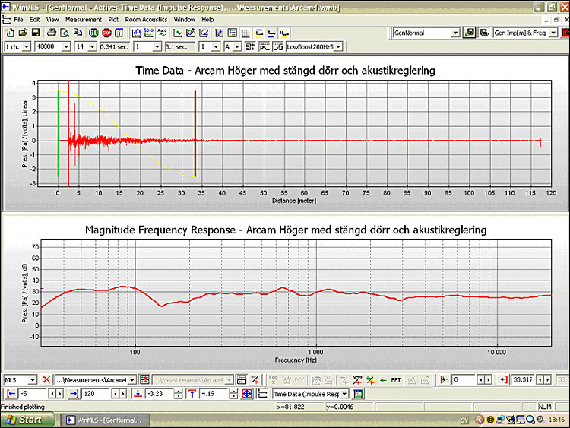The height and width of the screenshot is (428, 570).
Task: Click the window end marker icon
Action: (x=503, y=380)
